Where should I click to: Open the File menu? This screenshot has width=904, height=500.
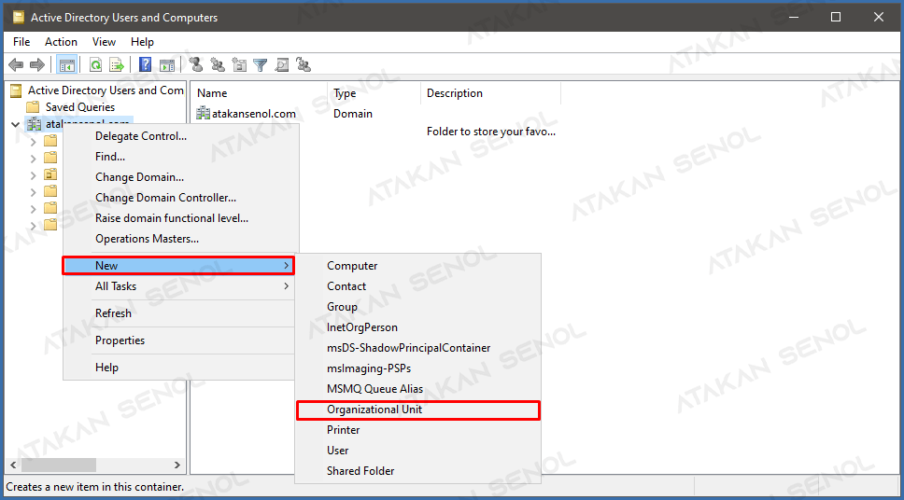coord(21,42)
